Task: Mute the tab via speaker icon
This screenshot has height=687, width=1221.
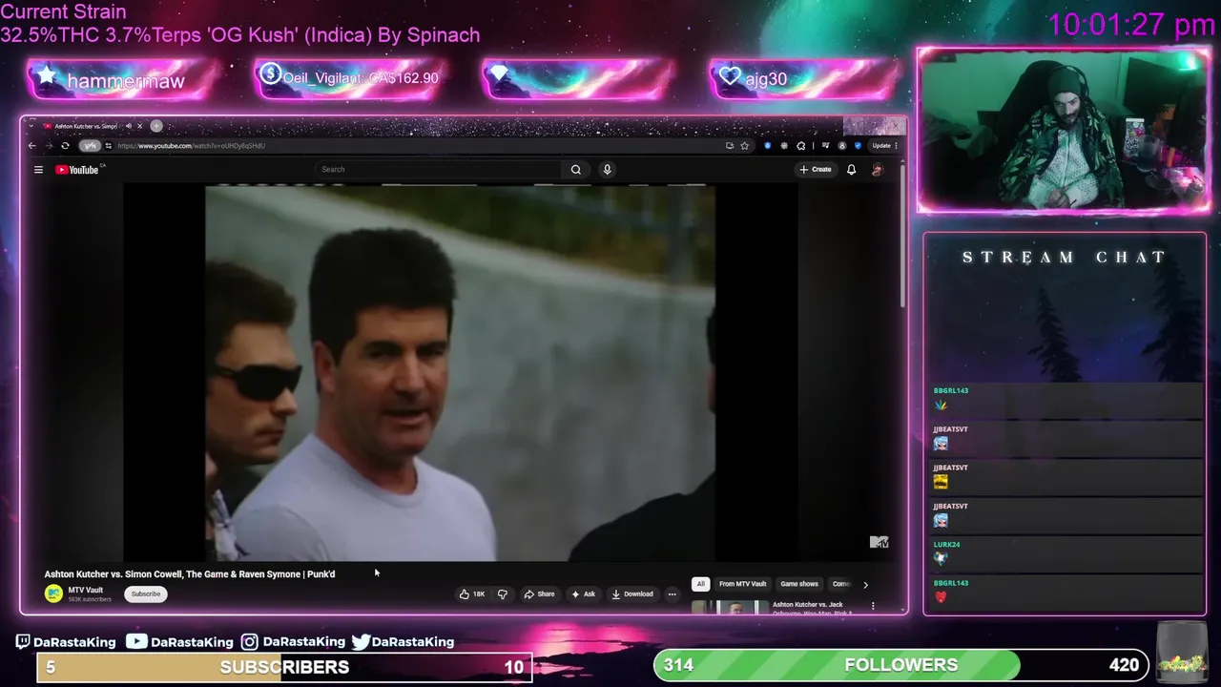Action: pos(129,126)
